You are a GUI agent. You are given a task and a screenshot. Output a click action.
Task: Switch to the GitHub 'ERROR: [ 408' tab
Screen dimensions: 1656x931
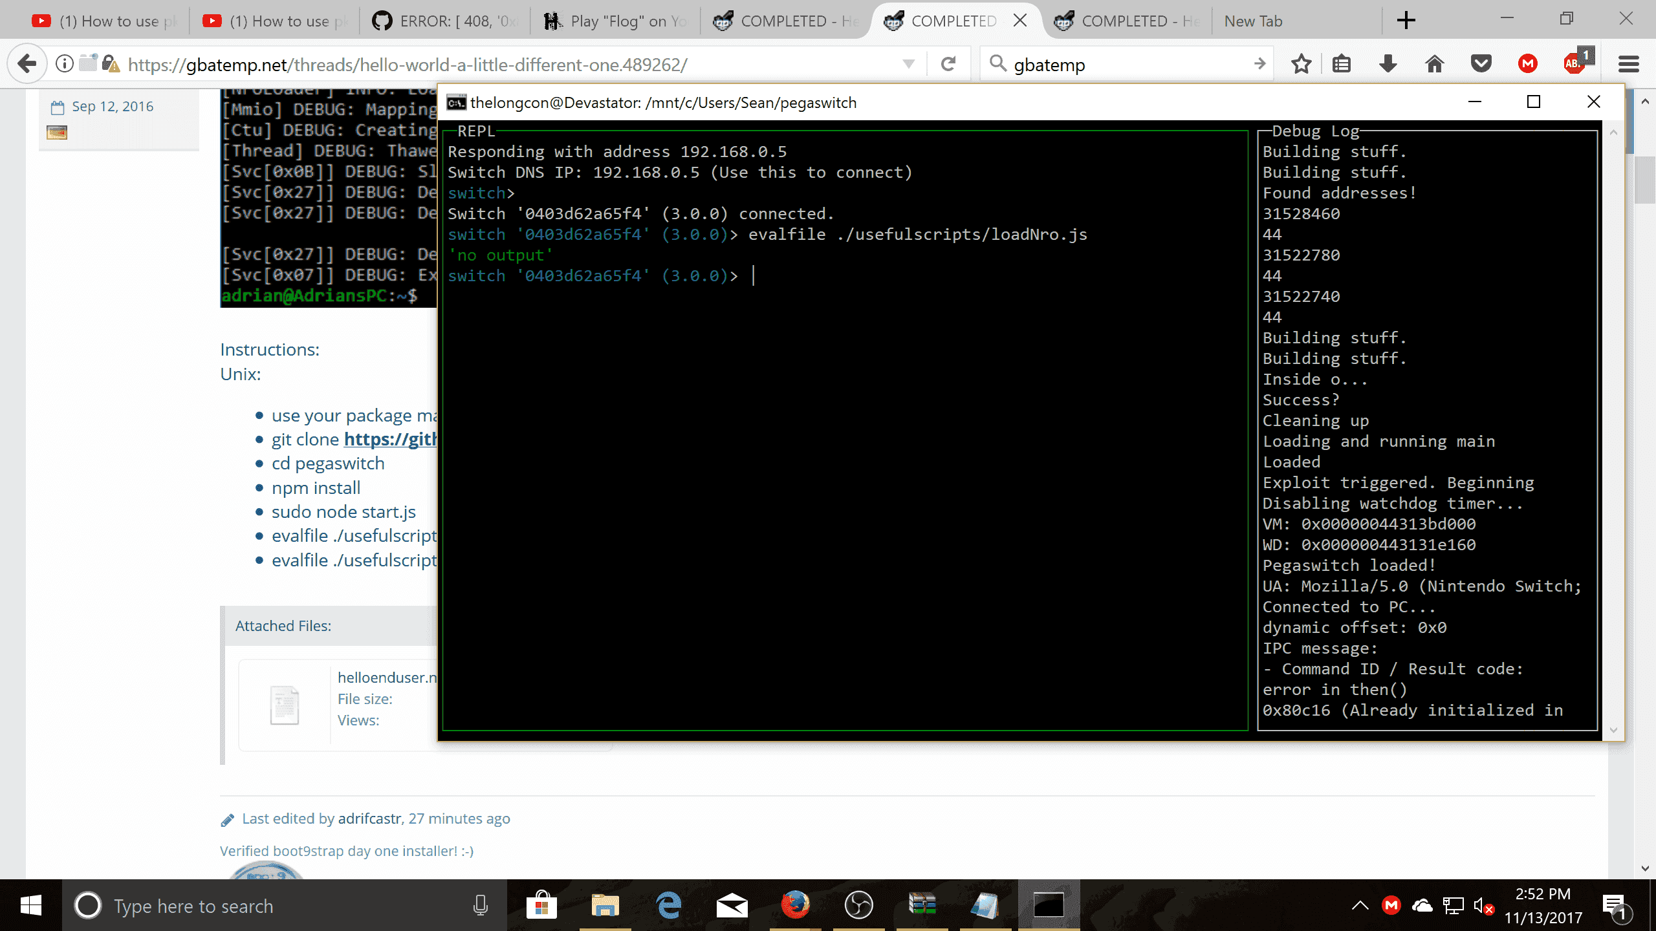446,21
